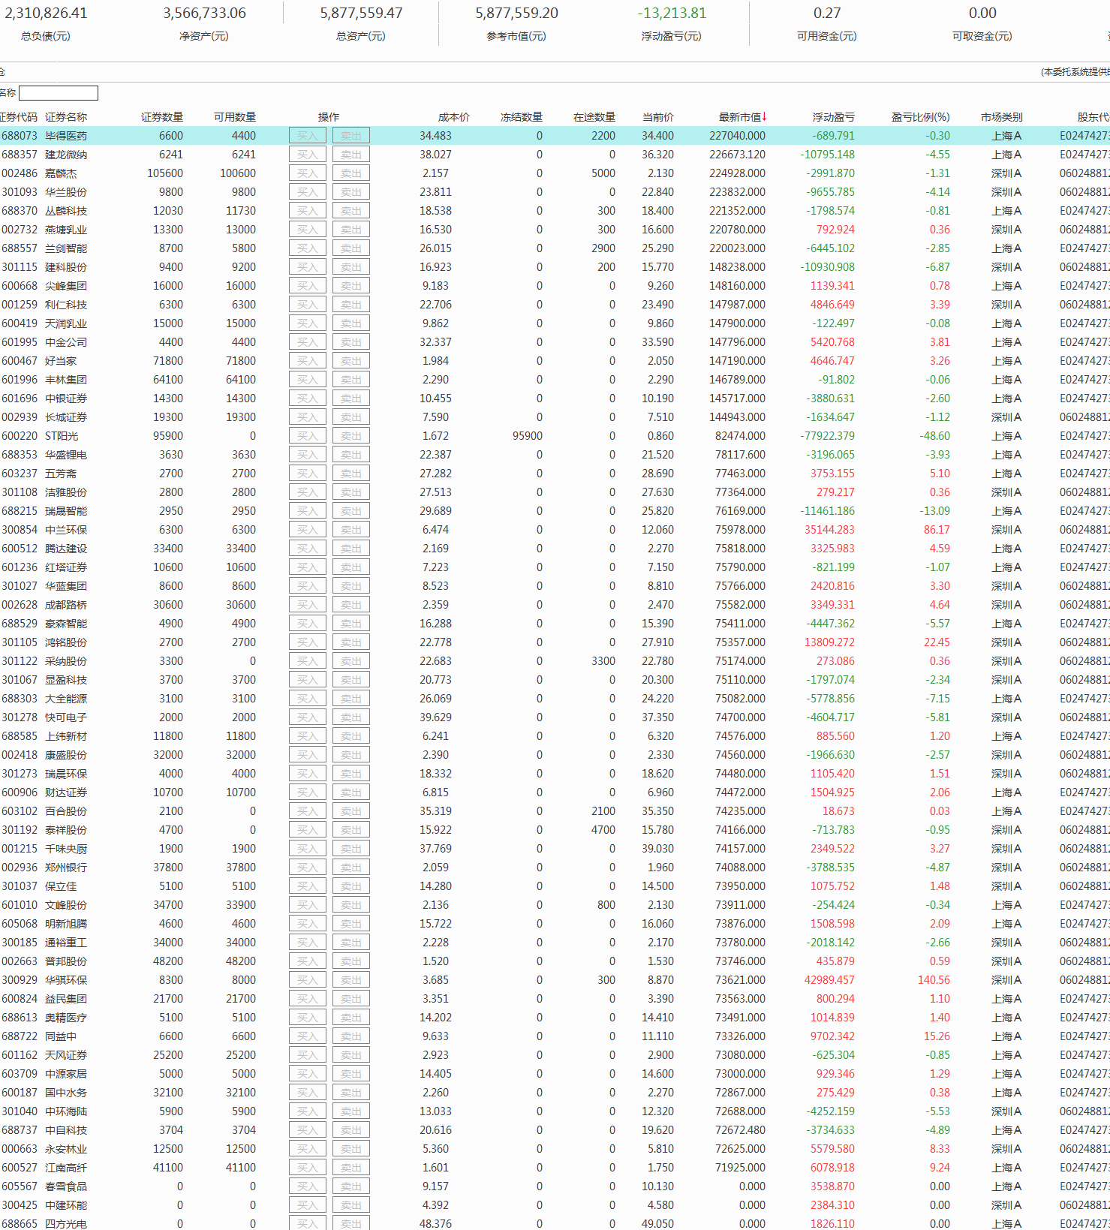The image size is (1110, 1230).
Task: Click 买入 button for 千味央厨
Action: click(308, 849)
